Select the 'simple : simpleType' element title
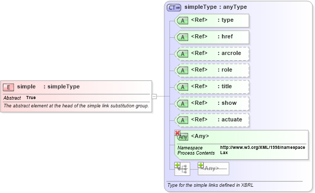The image size is (315, 193). tap(48, 87)
